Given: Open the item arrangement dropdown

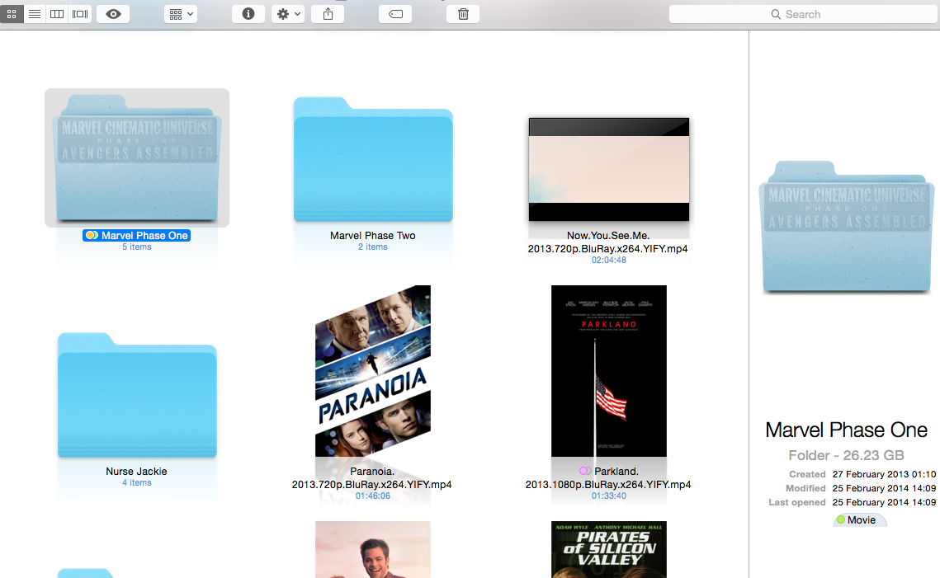Looking at the screenshot, I should (181, 14).
